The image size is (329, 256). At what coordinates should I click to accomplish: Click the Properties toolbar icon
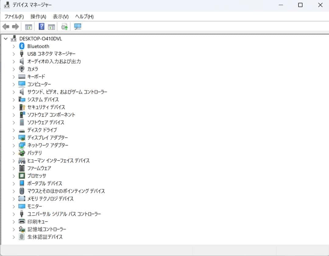click(x=51, y=27)
